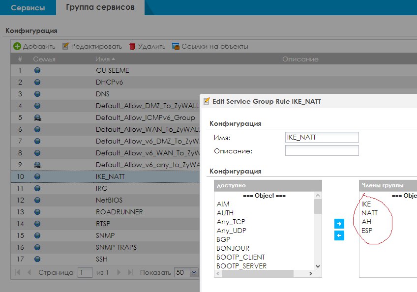Click the vertical scrollbar thumb in Available list
417x292 pixels.
[318, 206]
